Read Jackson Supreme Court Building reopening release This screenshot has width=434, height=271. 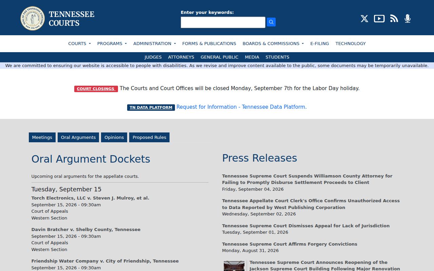[325, 266]
